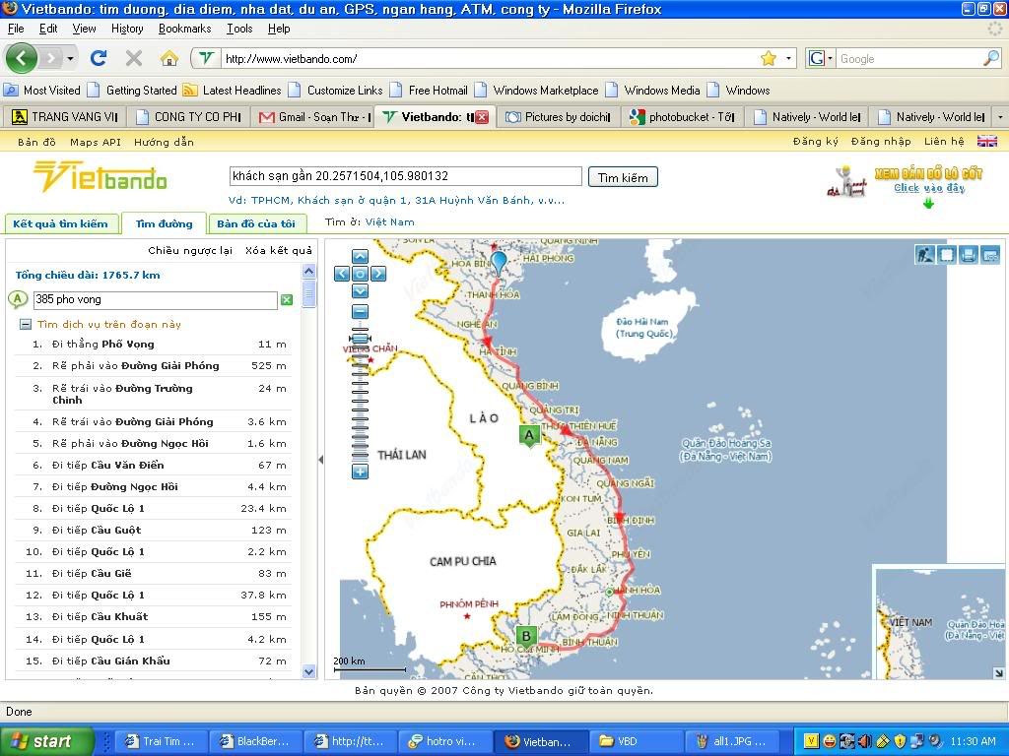1009x756 pixels.
Task: Zoom out with the minus button above the zoom slider
Action: coord(361,312)
